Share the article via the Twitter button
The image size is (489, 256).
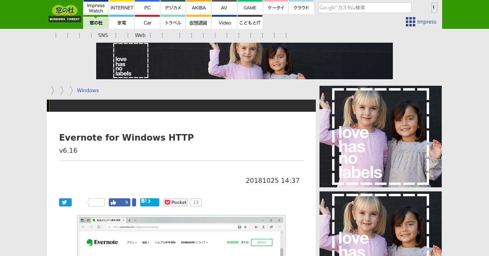tap(65, 202)
